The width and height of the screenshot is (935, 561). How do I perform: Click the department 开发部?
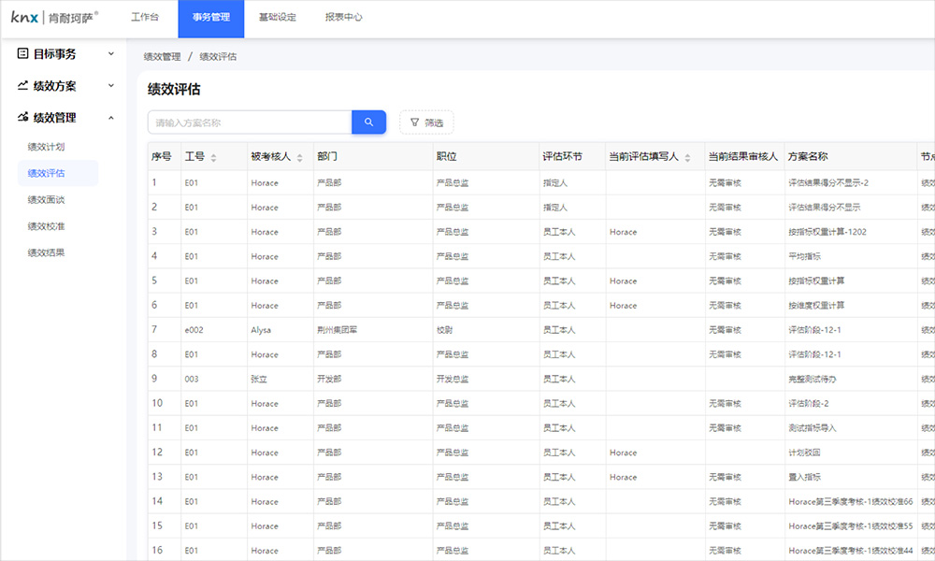(x=329, y=380)
